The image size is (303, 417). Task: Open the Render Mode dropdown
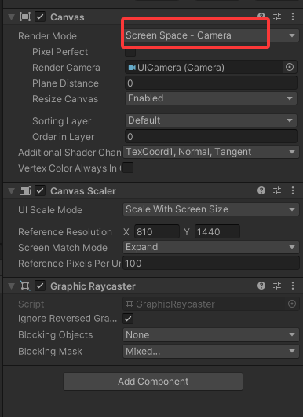pyautogui.click(x=211, y=35)
